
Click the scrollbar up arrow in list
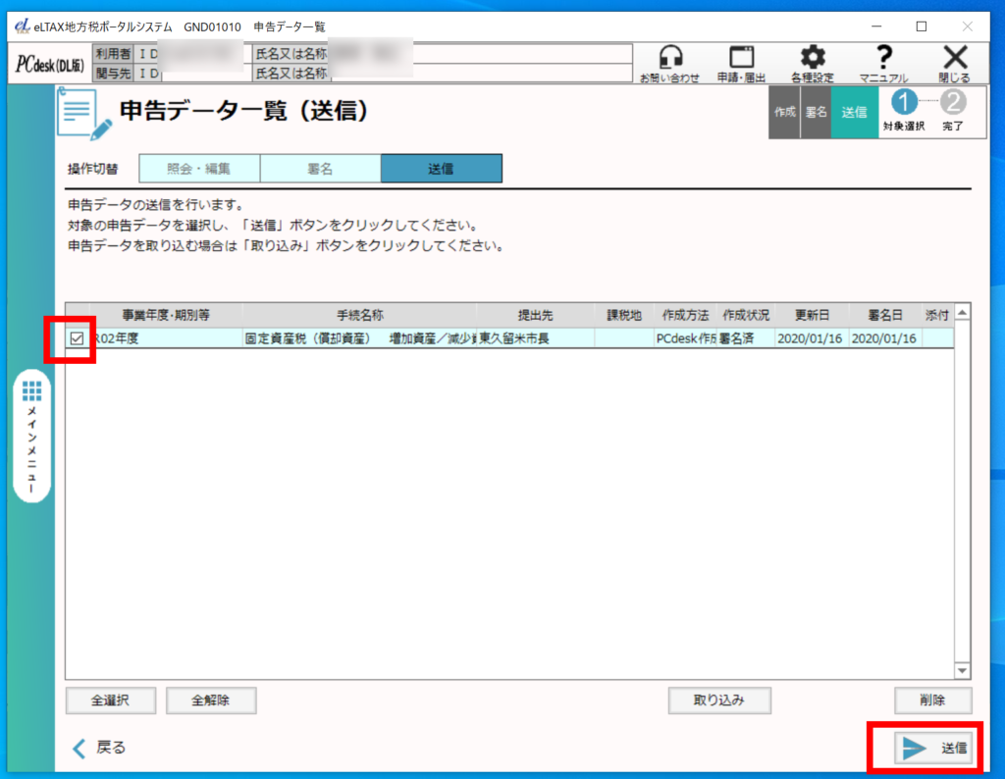[962, 314]
